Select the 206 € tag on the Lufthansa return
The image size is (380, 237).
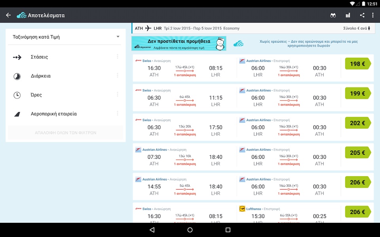coord(358,212)
